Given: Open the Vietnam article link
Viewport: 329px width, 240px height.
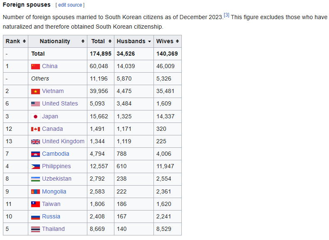Looking at the screenshot, I should 53,91.
